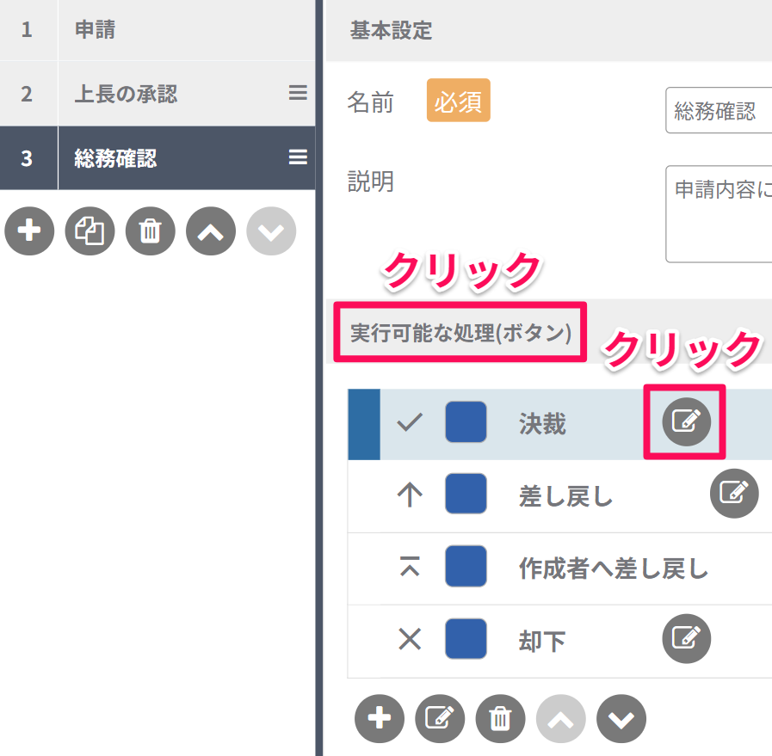This screenshot has width=772, height=756.
Task: Move the selected action down with the bottom chevron icon
Action: (621, 719)
